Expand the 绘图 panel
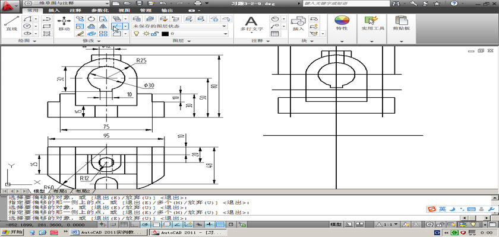Image resolution: width=499 pixels, height=237 pixels. (x=27, y=41)
